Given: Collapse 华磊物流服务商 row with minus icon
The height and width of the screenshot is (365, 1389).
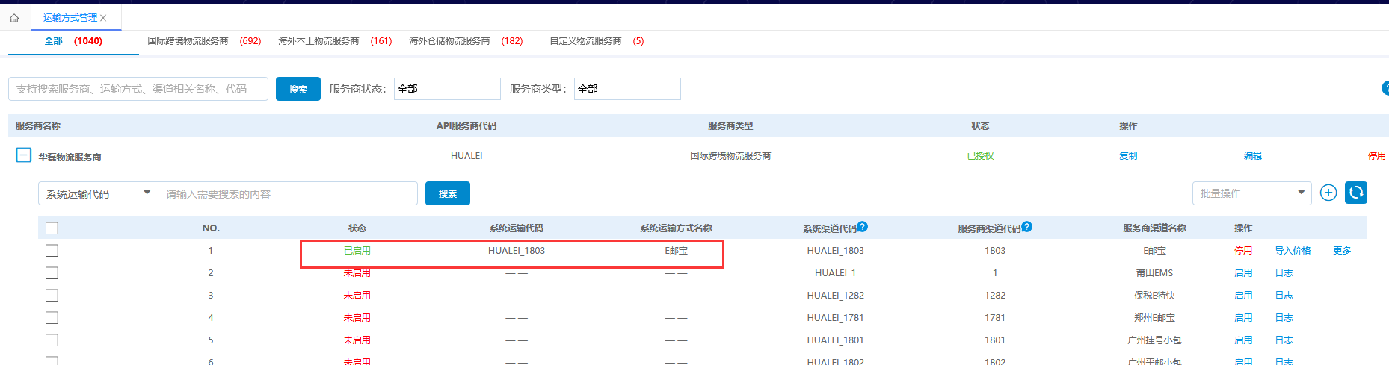Looking at the screenshot, I should pos(23,155).
